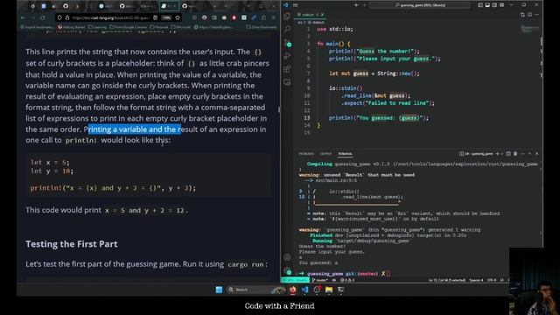This screenshot has width=560, height=315.
Task: Close the main.rs editor tab
Action: (x=322, y=15)
